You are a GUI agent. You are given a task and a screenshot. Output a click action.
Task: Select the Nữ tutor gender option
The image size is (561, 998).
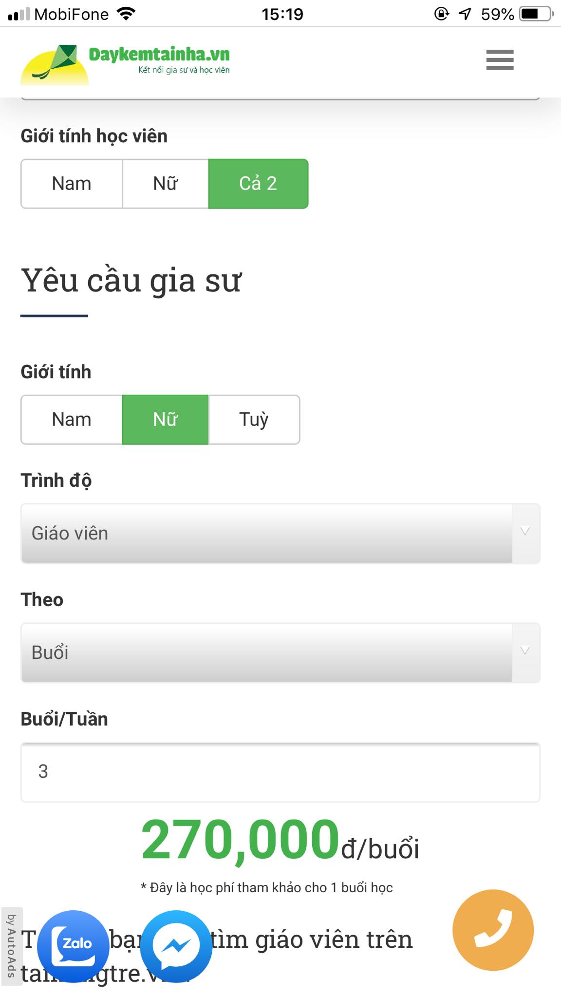[165, 419]
